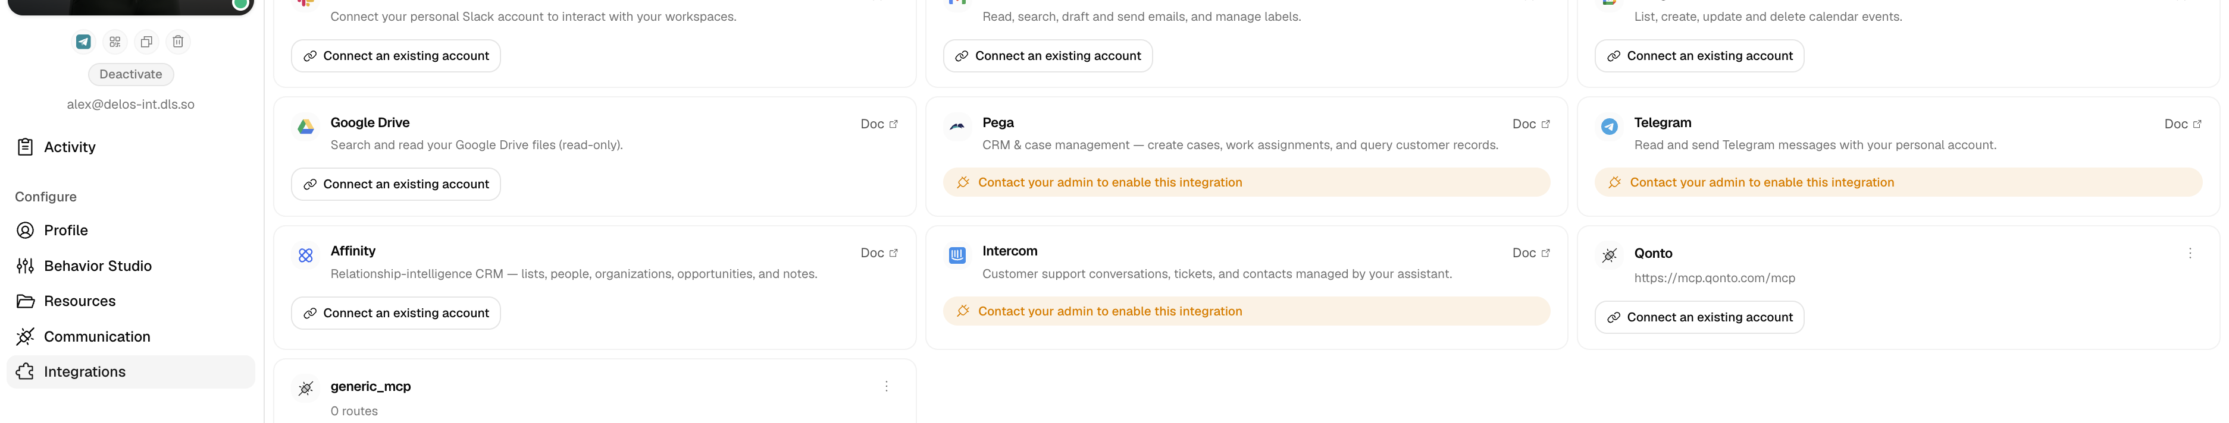Click the Configure section heading
Screen dimensions: 2229x423
[x=46, y=197]
